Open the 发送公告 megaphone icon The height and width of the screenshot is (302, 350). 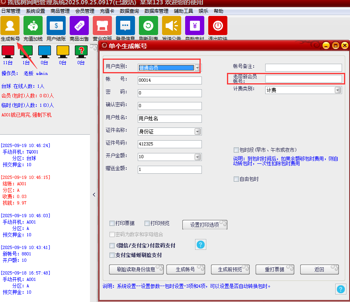[172, 25]
